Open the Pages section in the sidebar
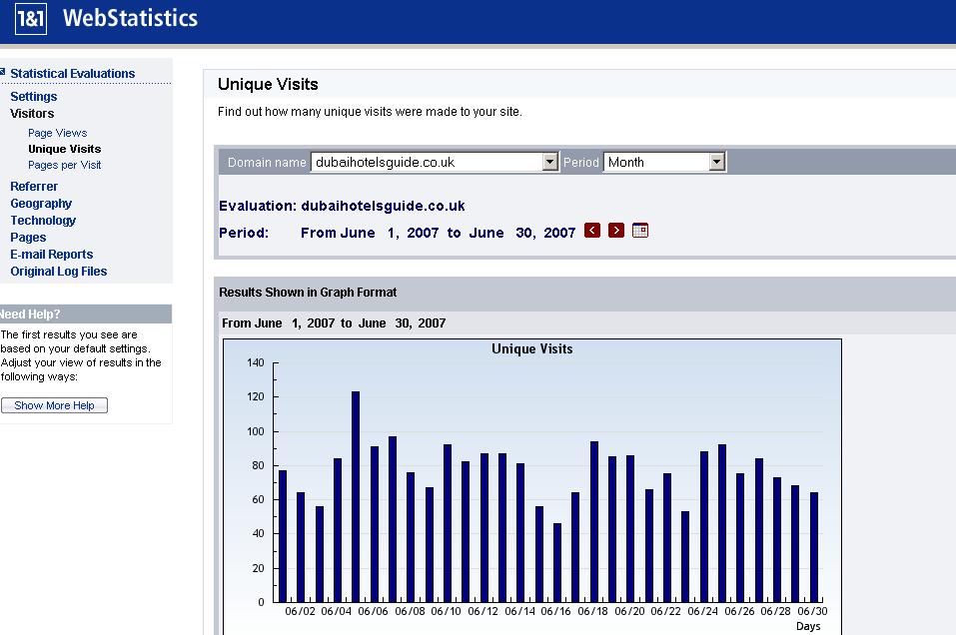 [28, 238]
